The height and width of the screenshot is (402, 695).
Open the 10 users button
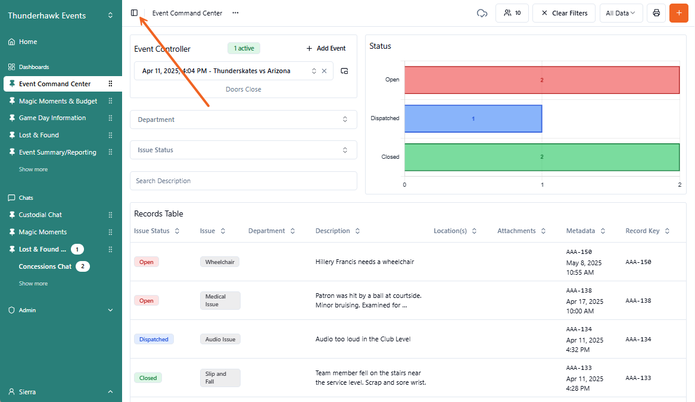512,13
